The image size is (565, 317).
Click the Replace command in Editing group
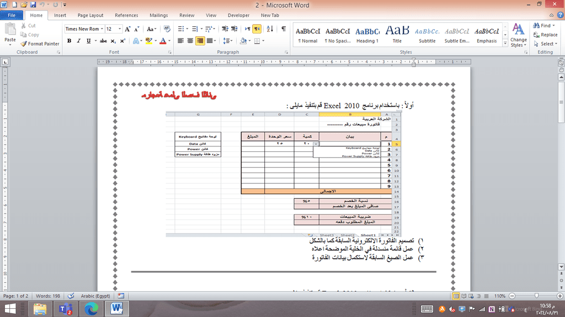(546, 35)
